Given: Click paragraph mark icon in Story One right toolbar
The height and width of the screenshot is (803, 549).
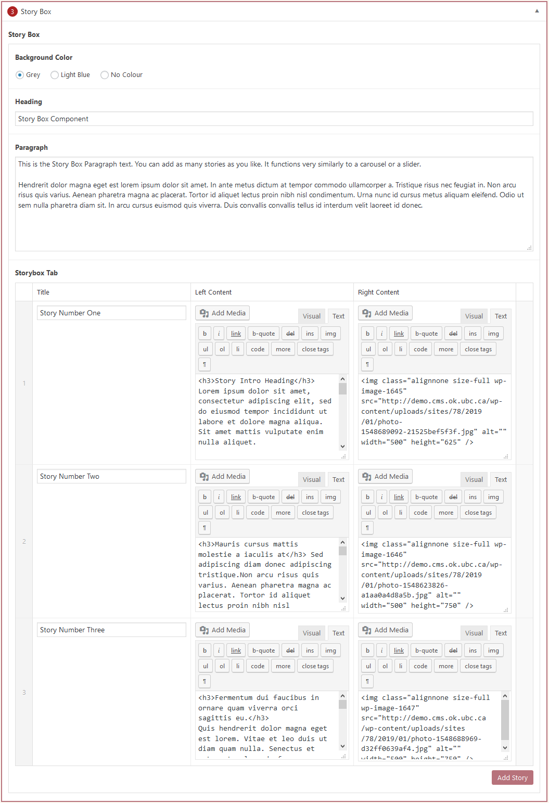Looking at the screenshot, I should pyautogui.click(x=367, y=364).
